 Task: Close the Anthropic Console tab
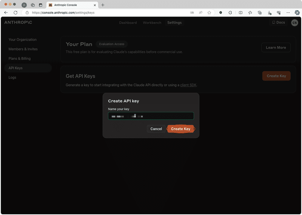95,5
